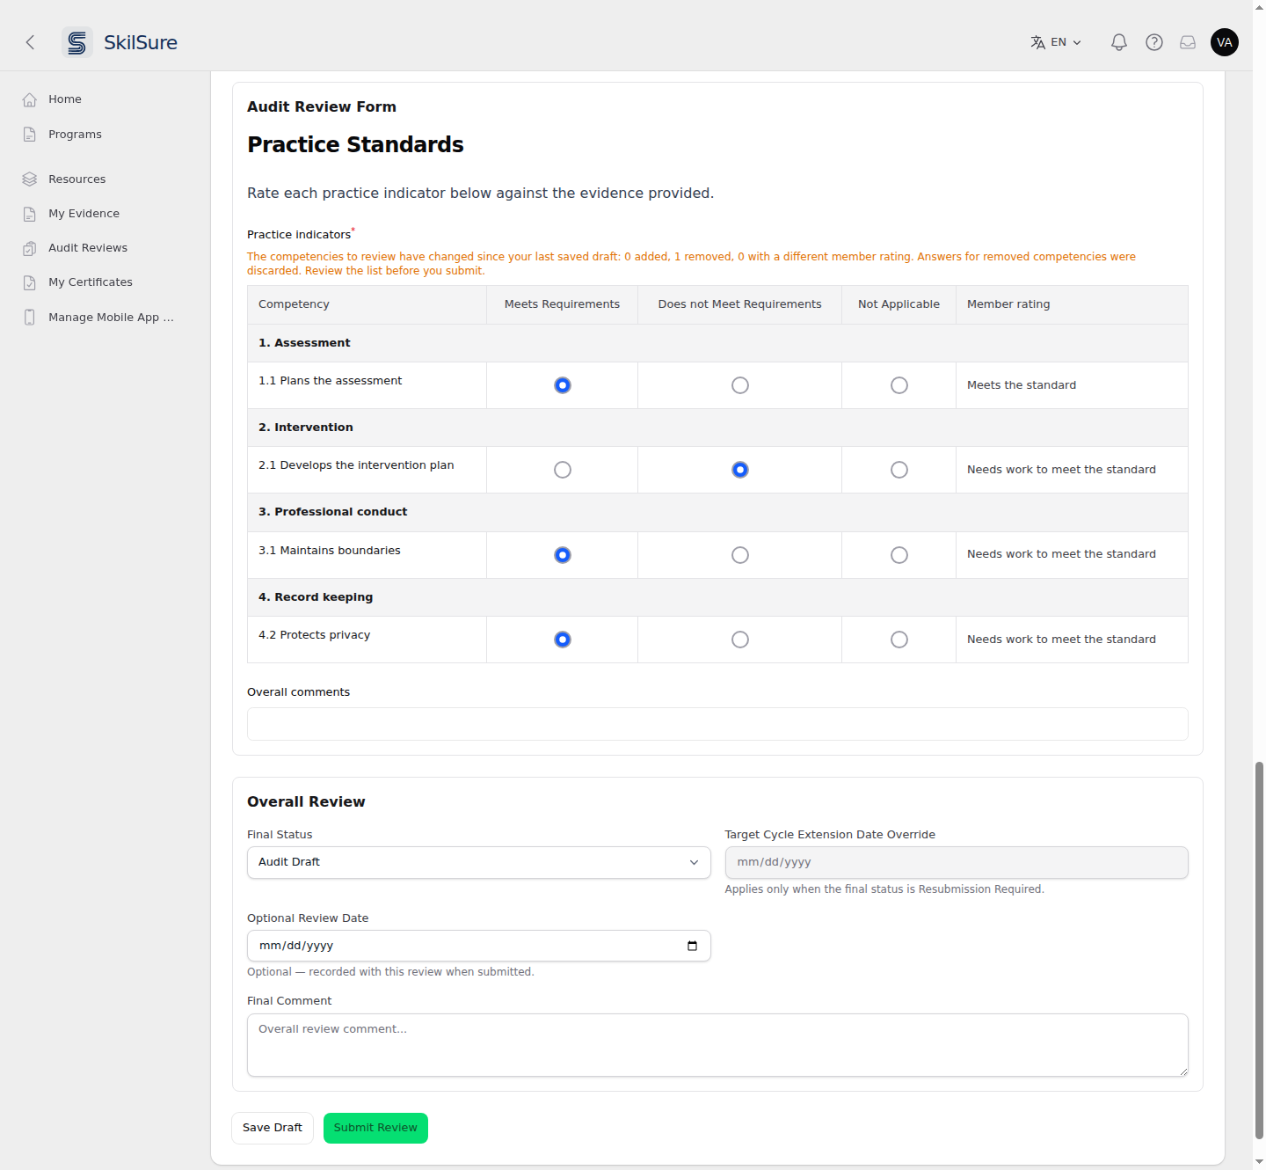Open the help question mark icon

[x=1154, y=42]
